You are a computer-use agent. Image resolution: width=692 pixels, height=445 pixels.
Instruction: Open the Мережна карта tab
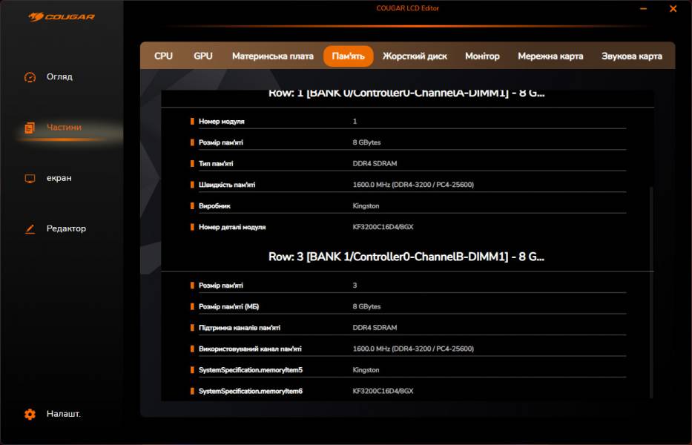pyautogui.click(x=550, y=56)
